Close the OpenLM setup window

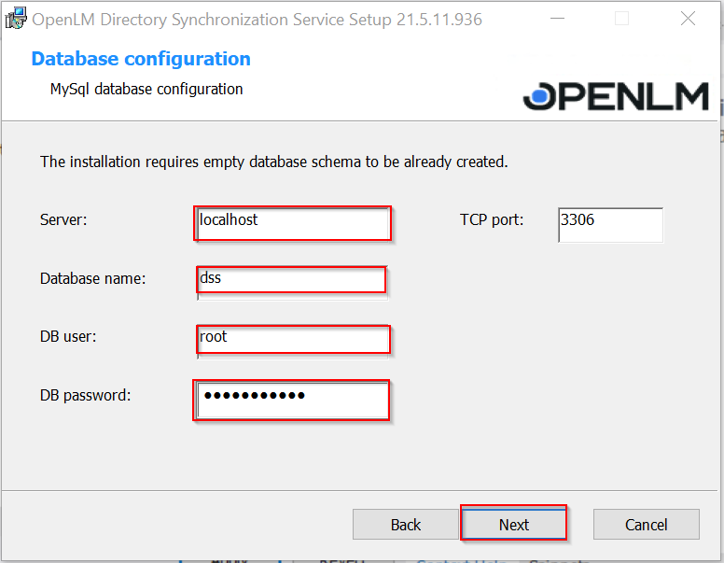pyautogui.click(x=688, y=19)
